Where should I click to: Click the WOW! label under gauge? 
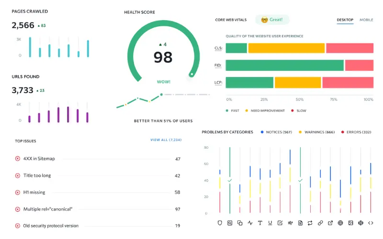pyautogui.click(x=164, y=82)
